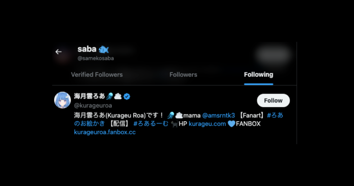Open the @amsrntk3 mention link
Image resolution: width=354 pixels, height=186 pixels.
218,115
